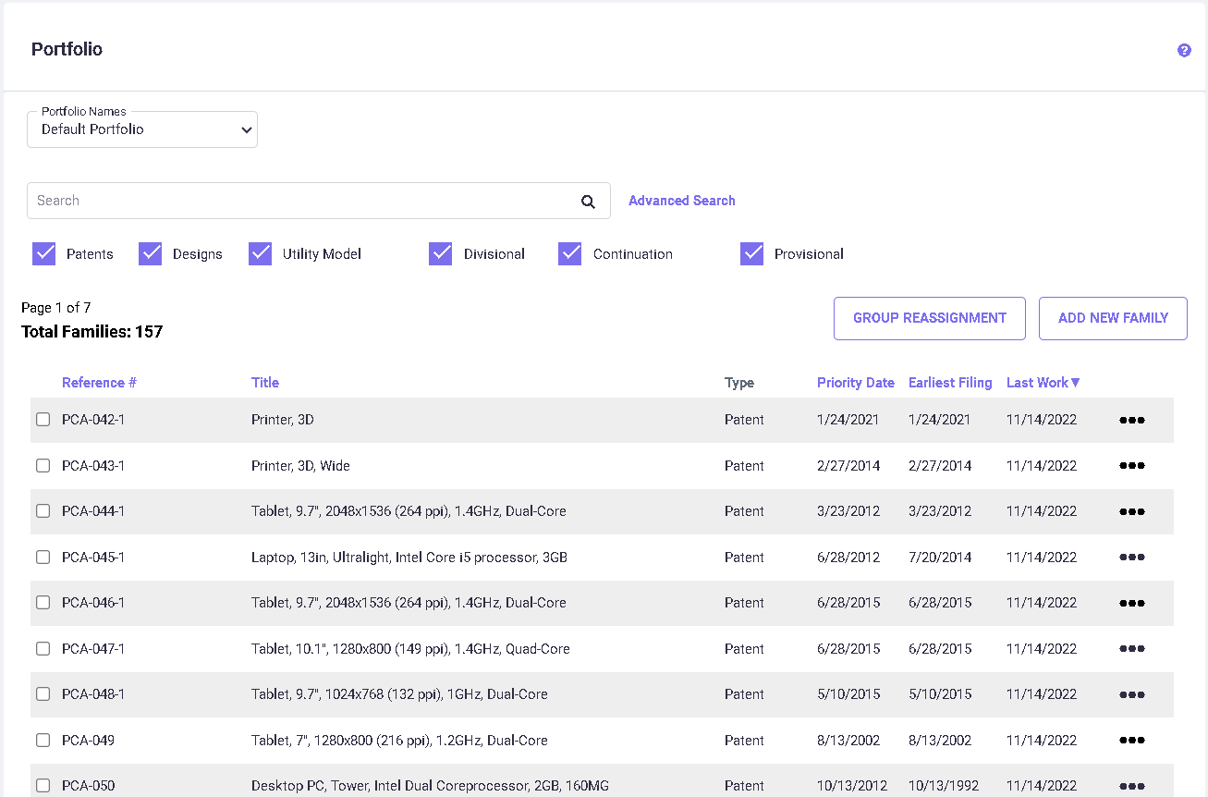Click the Add New Family button
This screenshot has height=797, width=1208.
coord(1113,318)
